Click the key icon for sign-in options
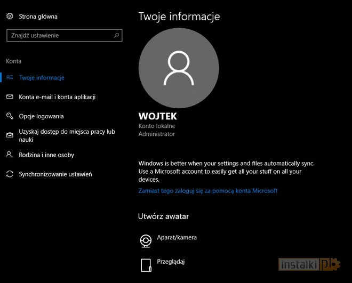Viewport: 352px width, 283px height. (x=10, y=116)
